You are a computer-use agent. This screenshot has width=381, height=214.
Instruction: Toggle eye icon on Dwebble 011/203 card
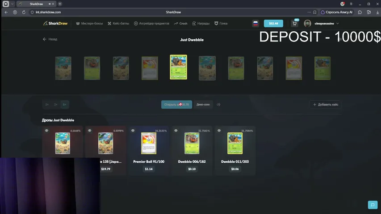click(219, 131)
